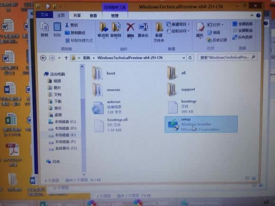Image resolution: width=275 pixels, height=206 pixels.
Task: Open the File (文件) tab
Action: click(45, 15)
